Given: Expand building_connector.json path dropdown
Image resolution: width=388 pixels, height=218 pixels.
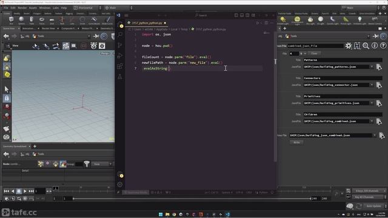Looking at the screenshot, I should click(x=372, y=85).
